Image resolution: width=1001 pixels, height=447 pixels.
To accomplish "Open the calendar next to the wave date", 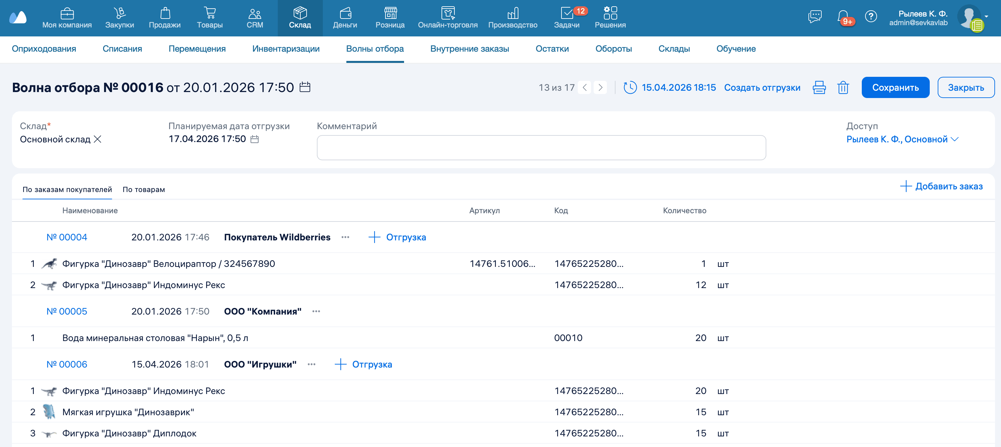I will click(x=305, y=87).
